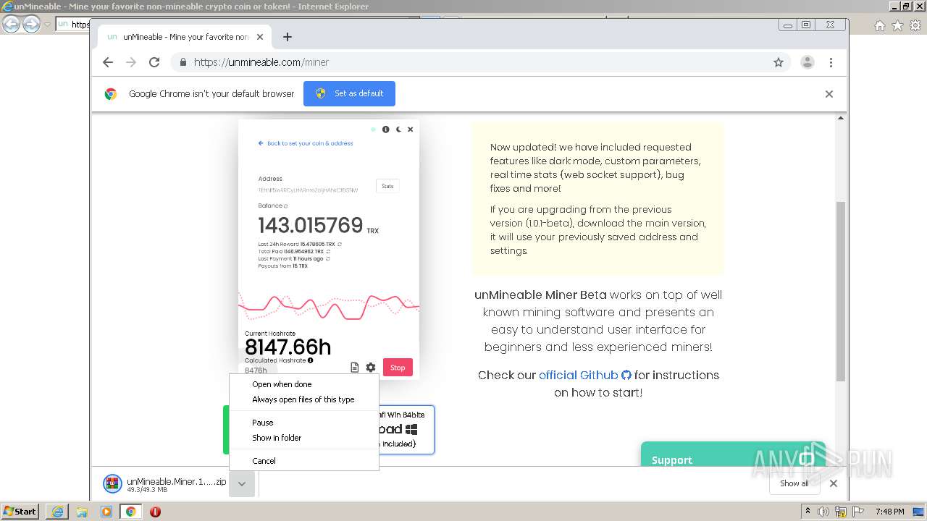Open IE favorites star
The image size is (927, 521).
point(897,25)
